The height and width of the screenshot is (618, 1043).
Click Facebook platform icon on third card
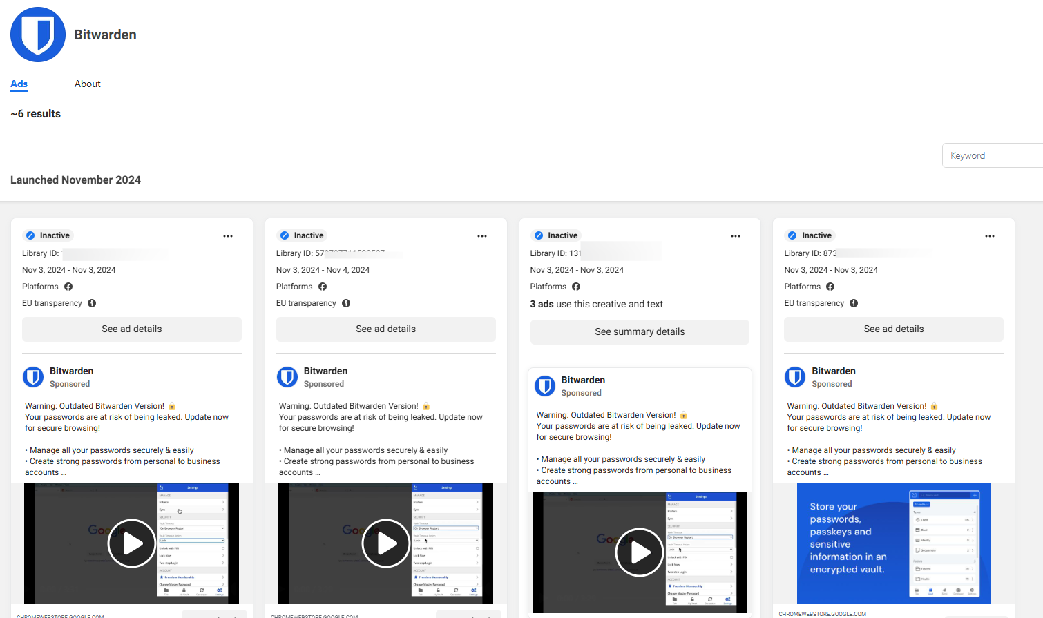tap(576, 287)
